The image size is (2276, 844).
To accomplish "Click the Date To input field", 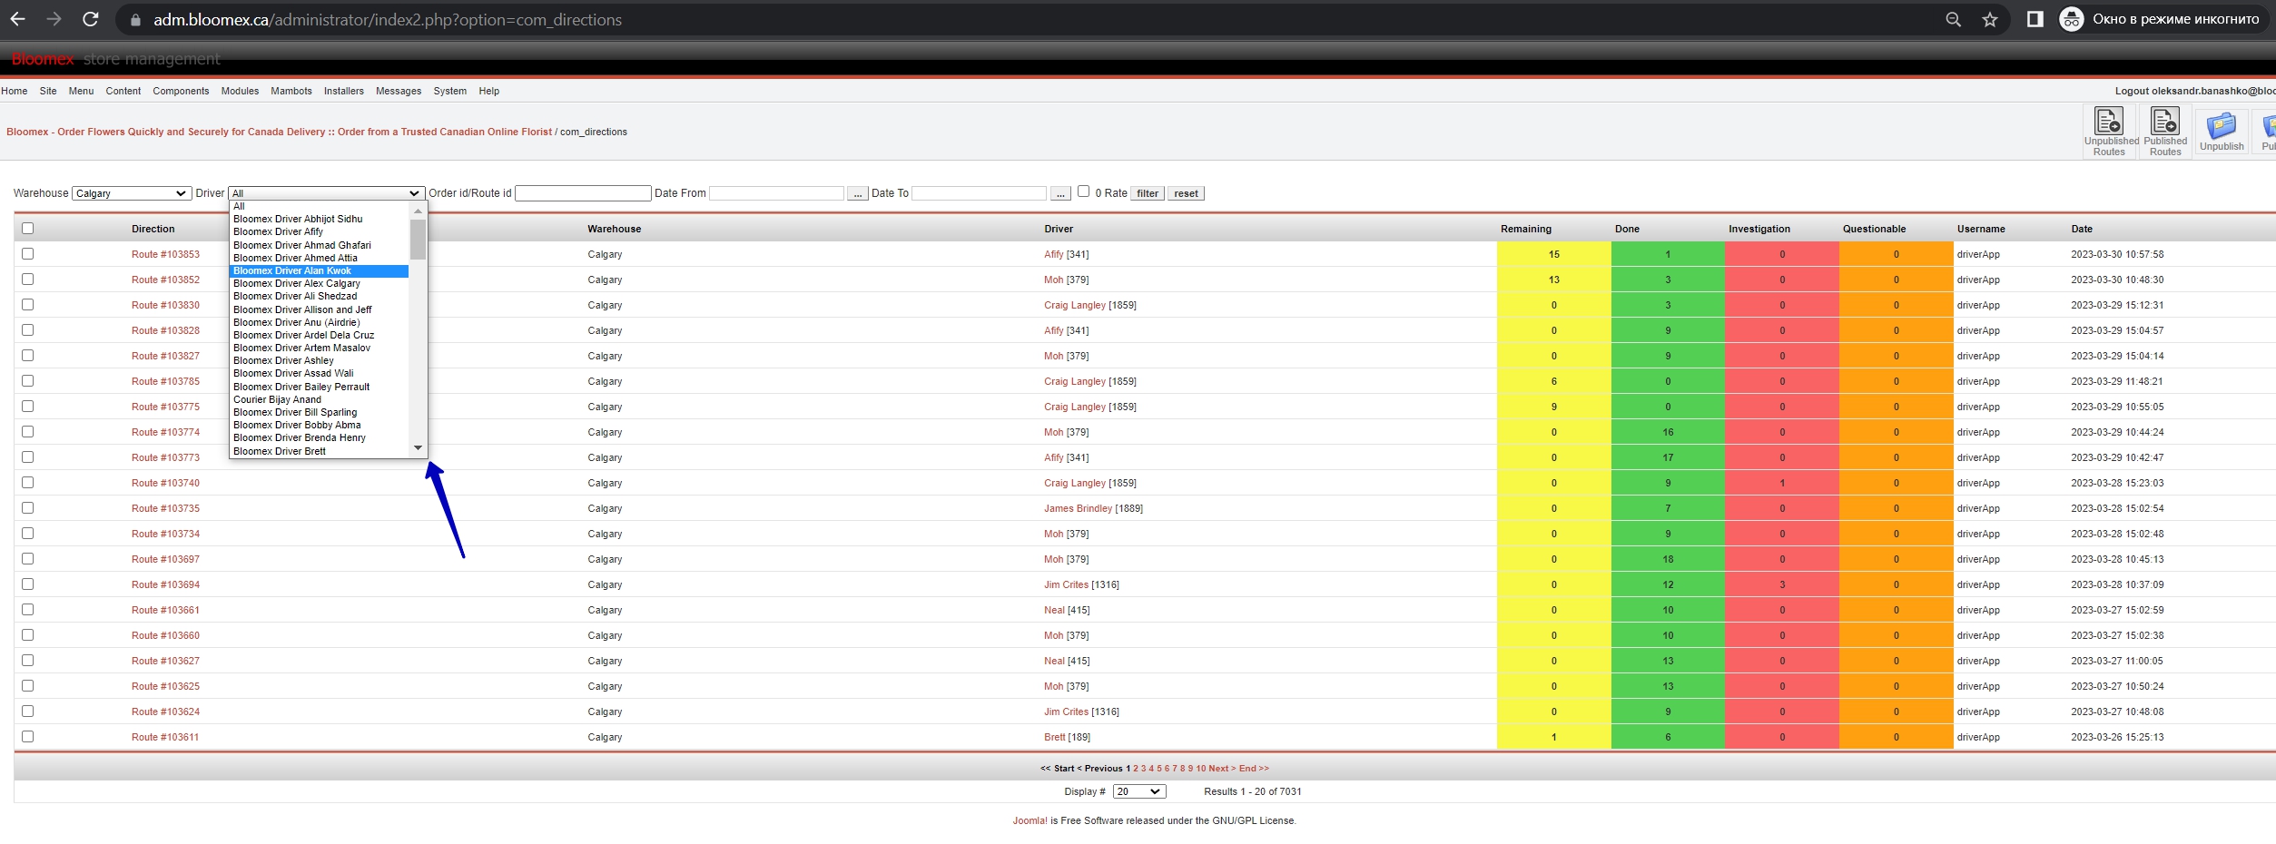I will (x=979, y=193).
